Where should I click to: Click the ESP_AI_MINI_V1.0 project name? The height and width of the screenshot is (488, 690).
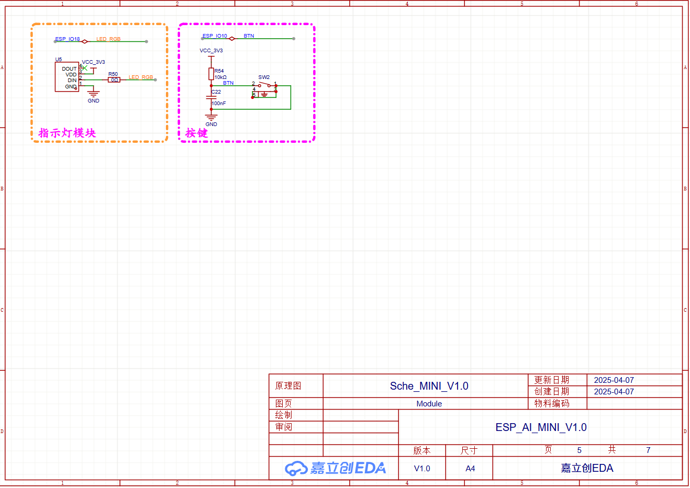[541, 427]
